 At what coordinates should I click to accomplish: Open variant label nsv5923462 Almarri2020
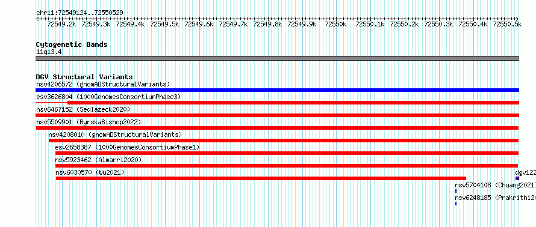[98, 160]
